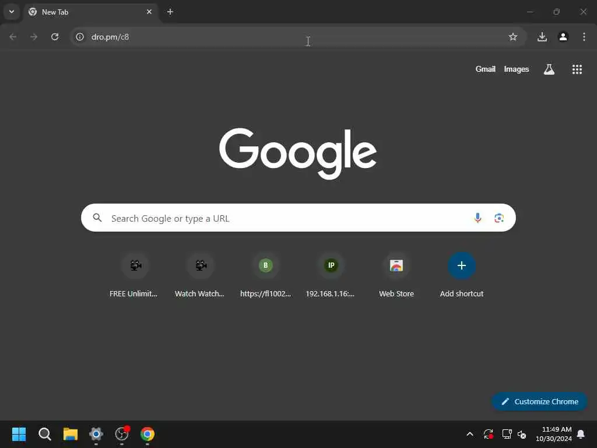The height and width of the screenshot is (448, 597).
Task: Open sync status tray icon
Action: click(489, 434)
